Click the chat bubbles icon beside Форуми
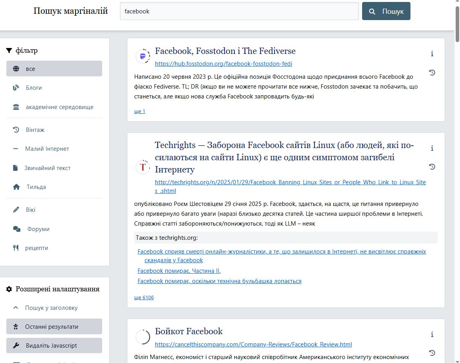The height and width of the screenshot is (363, 460). pos(17,229)
